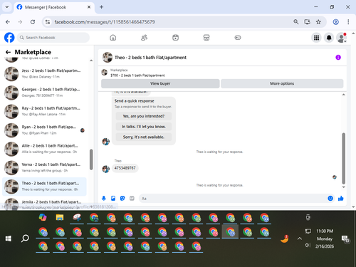This screenshot has width=356, height=267.
Task: Reload the page
Action: 33,22
